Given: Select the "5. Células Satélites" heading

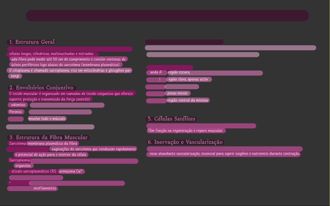Looking at the screenshot, I should (171, 119).
